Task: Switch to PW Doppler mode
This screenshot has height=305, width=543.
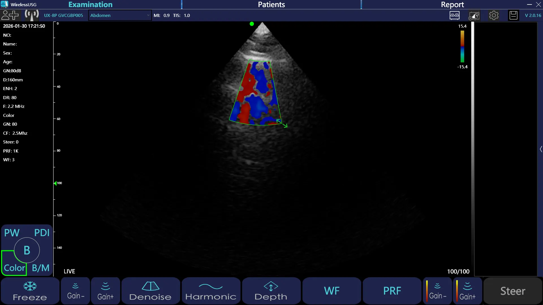Action: coord(12,233)
